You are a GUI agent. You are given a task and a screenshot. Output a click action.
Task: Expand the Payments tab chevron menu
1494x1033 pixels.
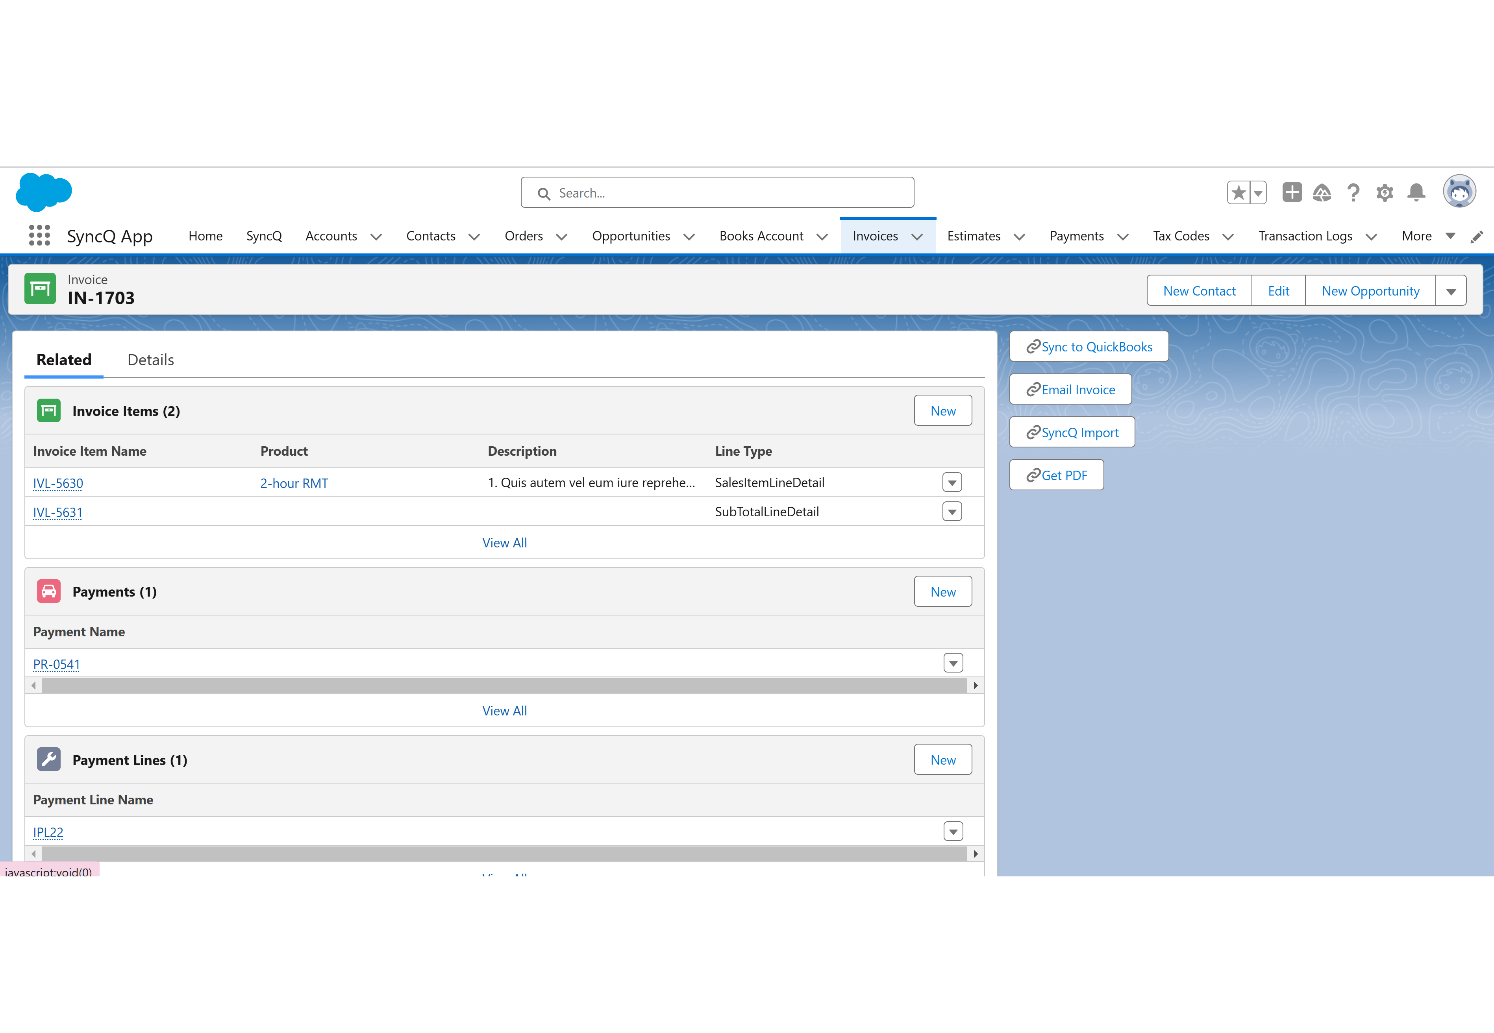(1123, 237)
